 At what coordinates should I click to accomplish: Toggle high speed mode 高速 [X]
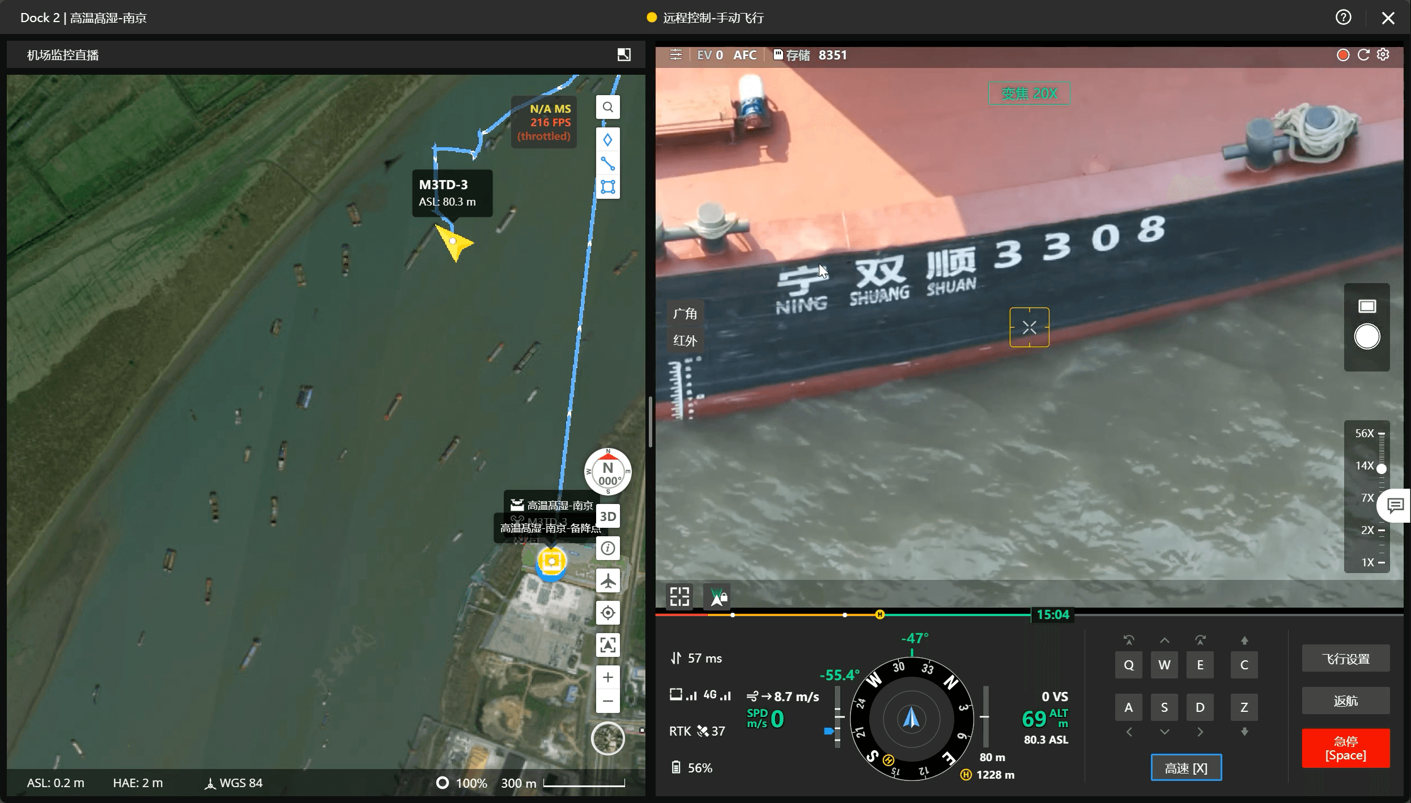pyautogui.click(x=1186, y=768)
